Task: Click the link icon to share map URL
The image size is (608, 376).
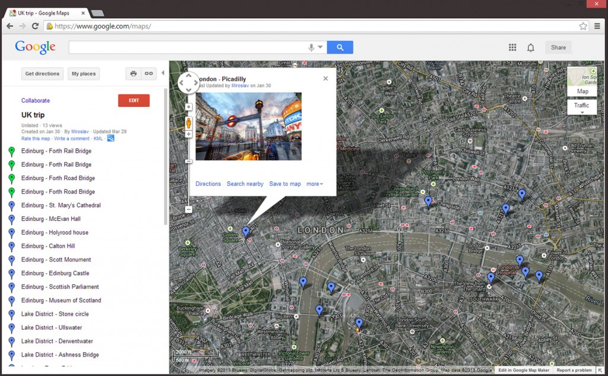Action: (148, 74)
